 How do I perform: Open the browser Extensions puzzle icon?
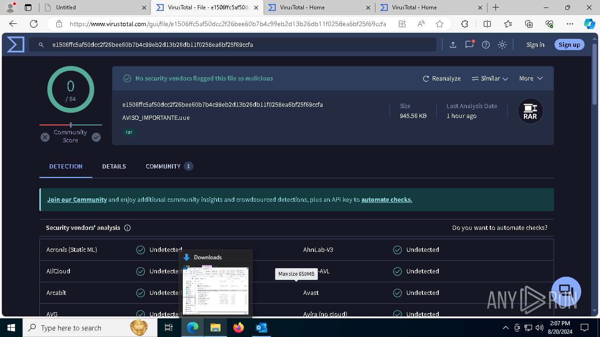465,24
